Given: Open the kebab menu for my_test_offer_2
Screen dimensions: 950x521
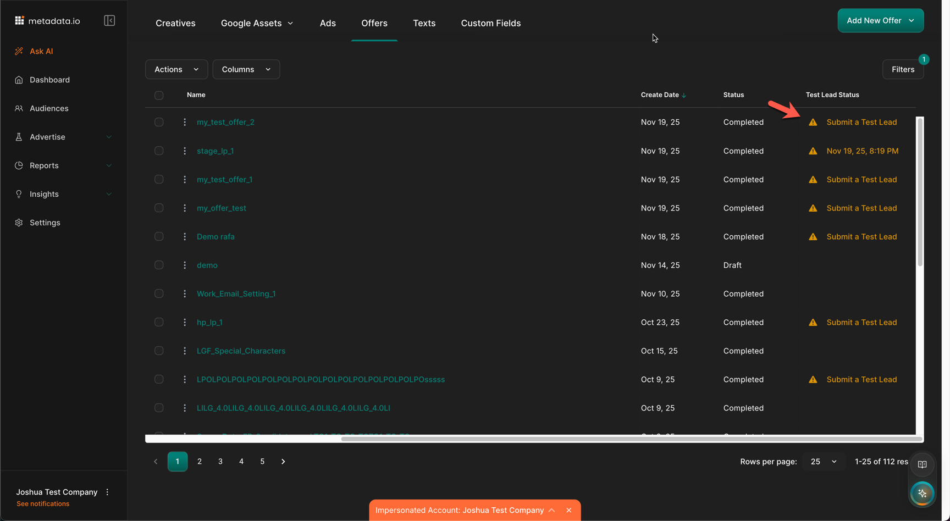Looking at the screenshot, I should (x=185, y=122).
